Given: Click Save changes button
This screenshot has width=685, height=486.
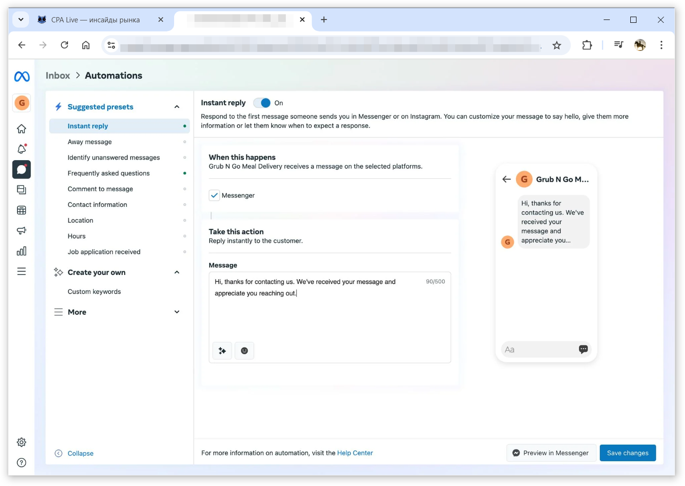Looking at the screenshot, I should pyautogui.click(x=627, y=453).
